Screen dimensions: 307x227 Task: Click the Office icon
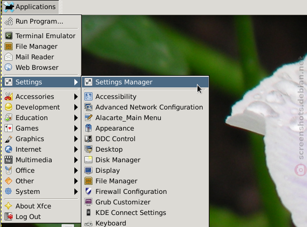[9, 170]
